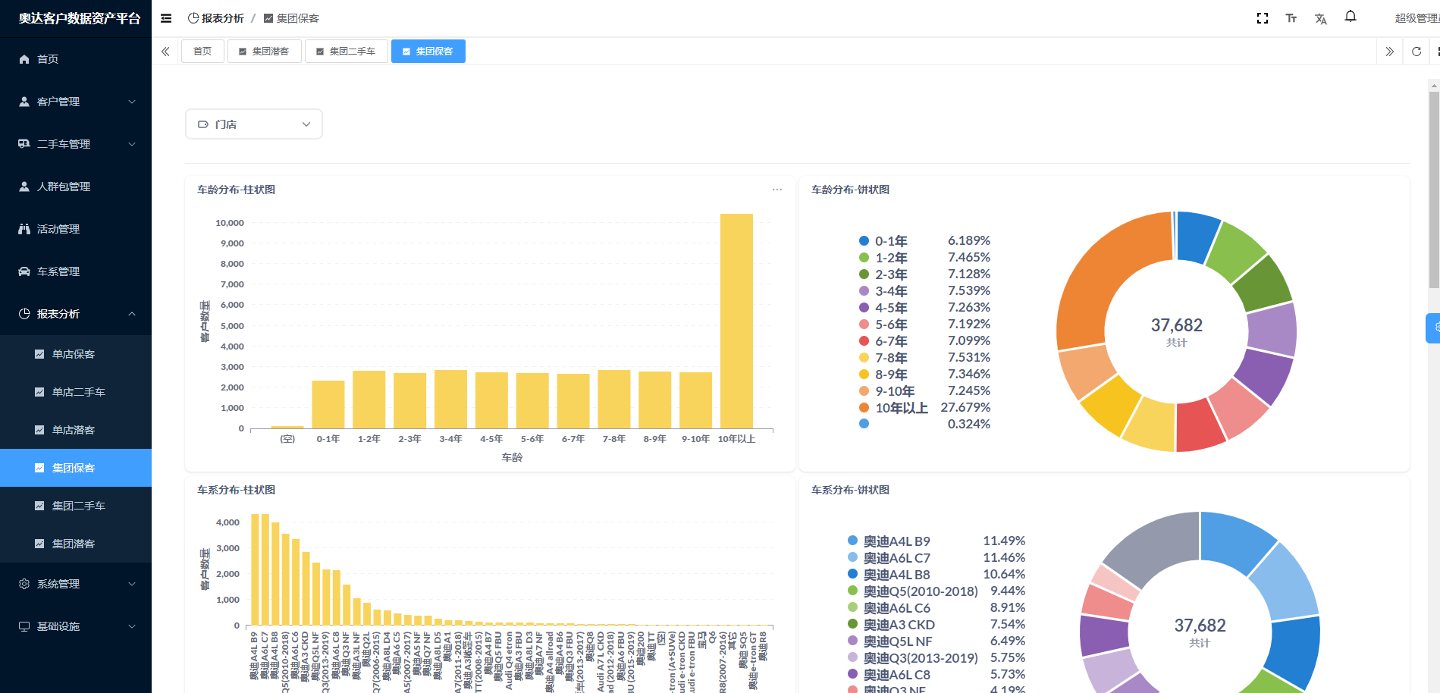The height and width of the screenshot is (693, 1440).
Task: Click the 6-7年 red legend color dot
Action: 864,341
